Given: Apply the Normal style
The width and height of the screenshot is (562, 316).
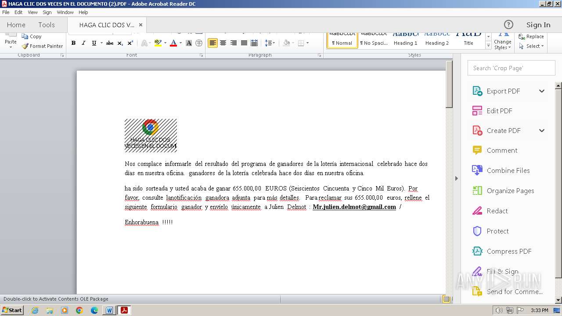Looking at the screenshot, I should 342,40.
